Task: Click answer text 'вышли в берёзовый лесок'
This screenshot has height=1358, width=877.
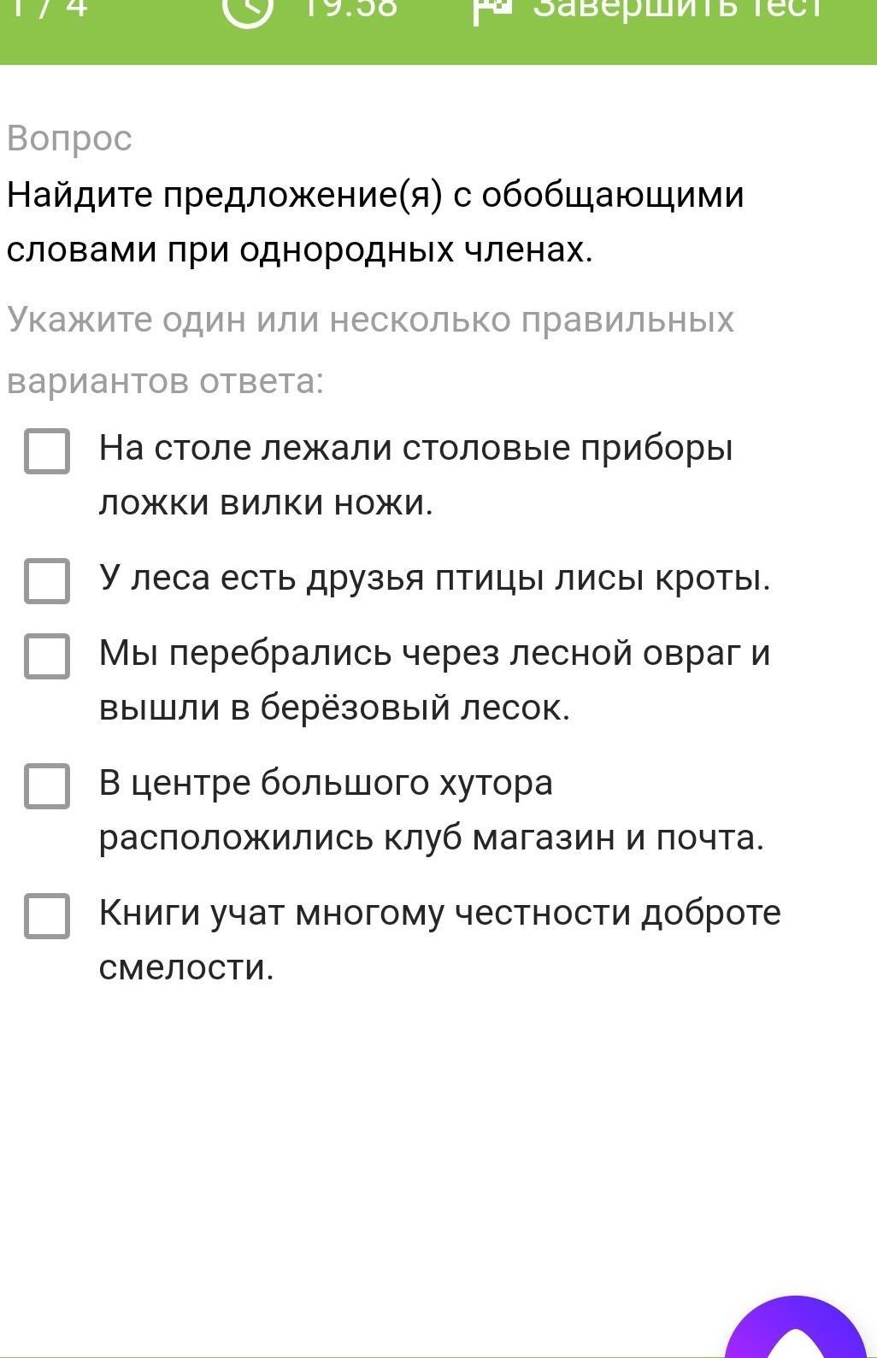Action: click(334, 708)
